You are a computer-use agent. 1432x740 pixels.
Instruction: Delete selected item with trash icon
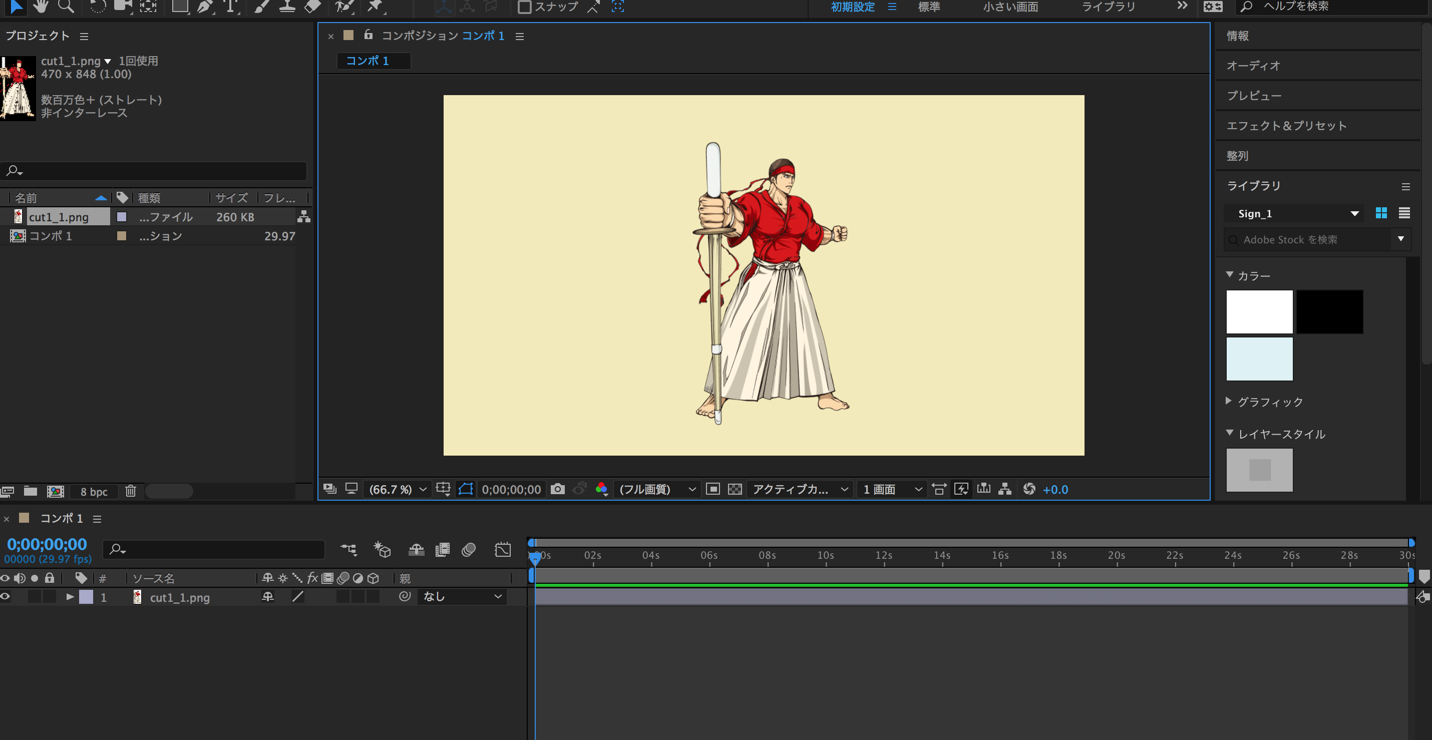131,491
